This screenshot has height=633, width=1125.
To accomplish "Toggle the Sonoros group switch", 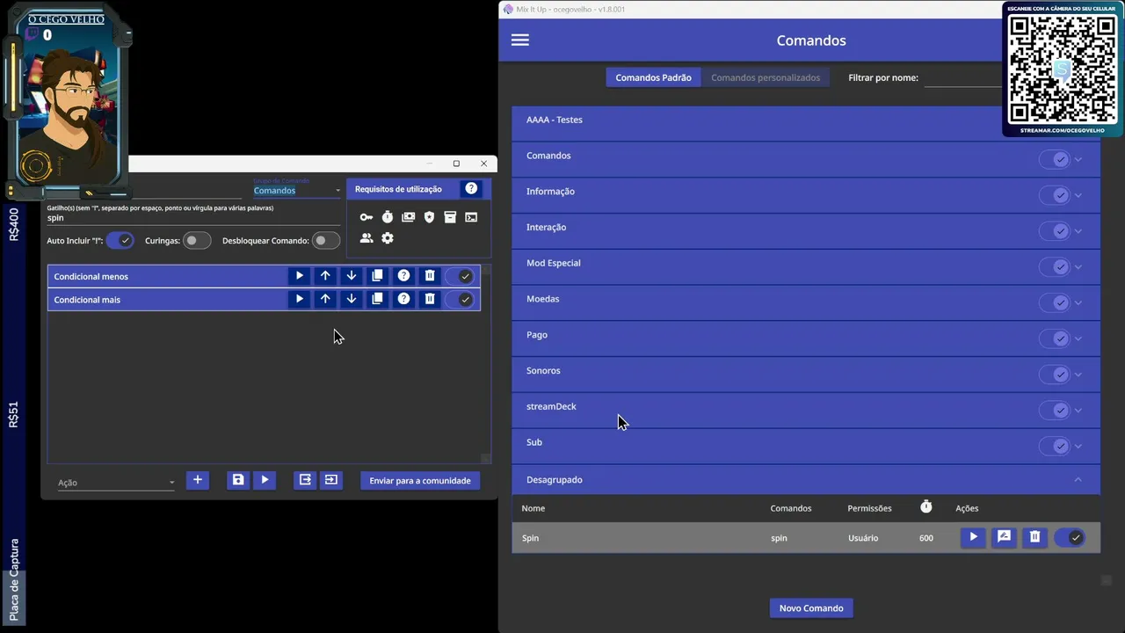I will click(1055, 375).
